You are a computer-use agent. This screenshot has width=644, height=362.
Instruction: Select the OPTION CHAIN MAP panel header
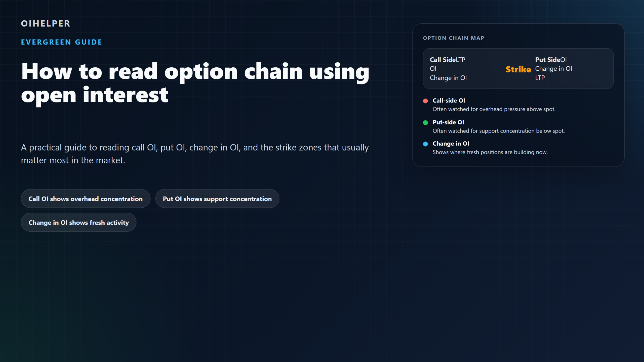click(453, 38)
